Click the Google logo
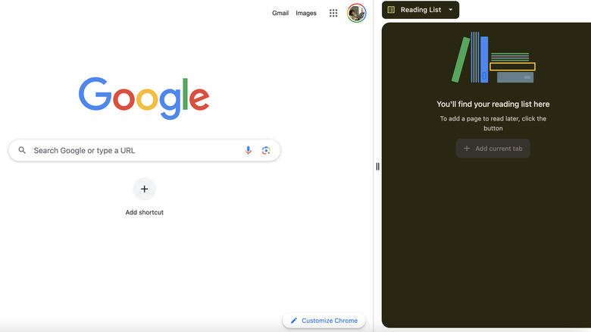This screenshot has width=591, height=332. tap(144, 98)
